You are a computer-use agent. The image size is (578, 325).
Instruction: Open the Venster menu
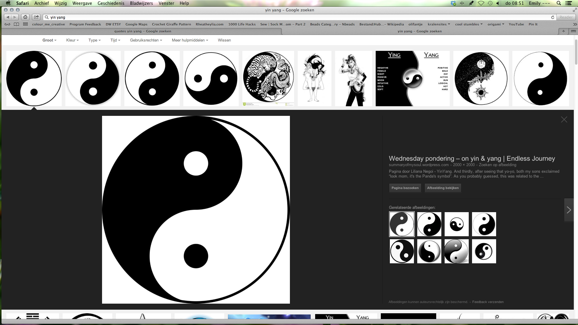coord(166,3)
